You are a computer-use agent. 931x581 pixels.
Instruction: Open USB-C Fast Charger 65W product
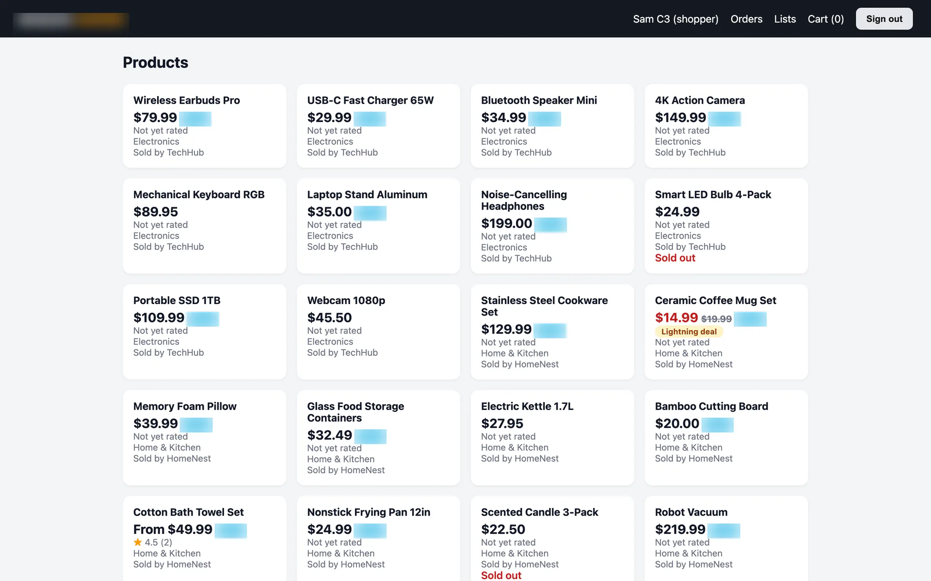click(370, 100)
